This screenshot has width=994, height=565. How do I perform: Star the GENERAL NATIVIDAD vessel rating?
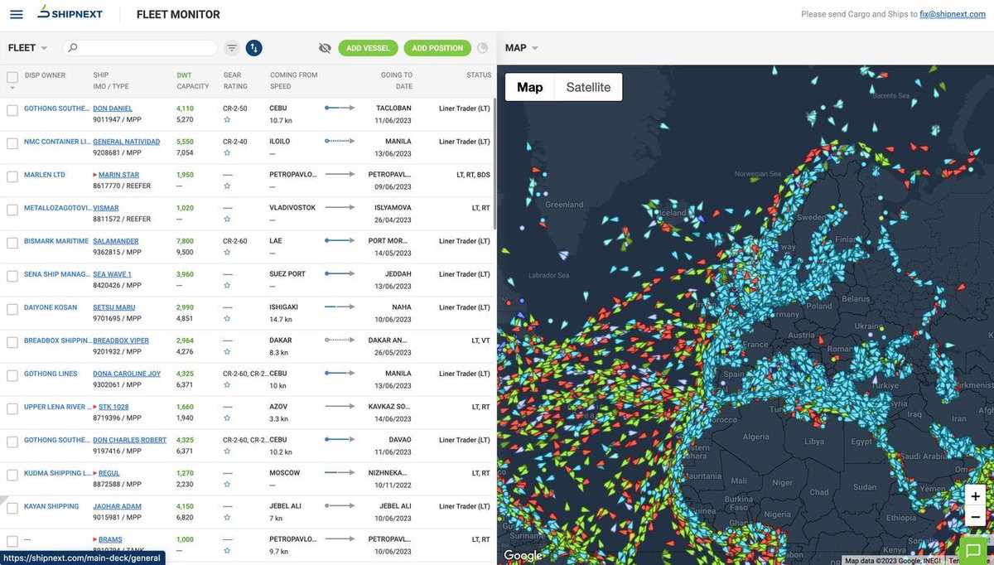coord(227,152)
